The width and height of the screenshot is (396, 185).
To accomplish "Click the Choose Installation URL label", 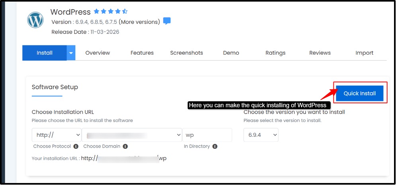I will [x=63, y=112].
